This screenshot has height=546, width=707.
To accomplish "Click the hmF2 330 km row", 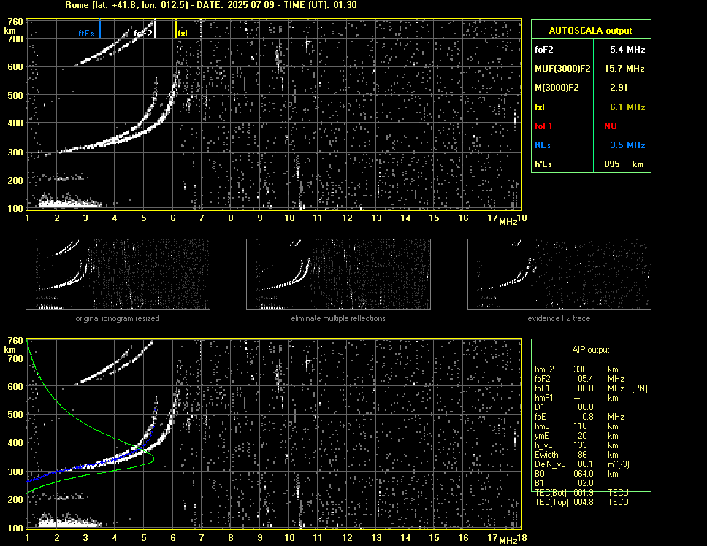I will pos(576,369).
